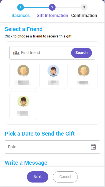Click the purple Search button
105x187 pixels.
81,53
